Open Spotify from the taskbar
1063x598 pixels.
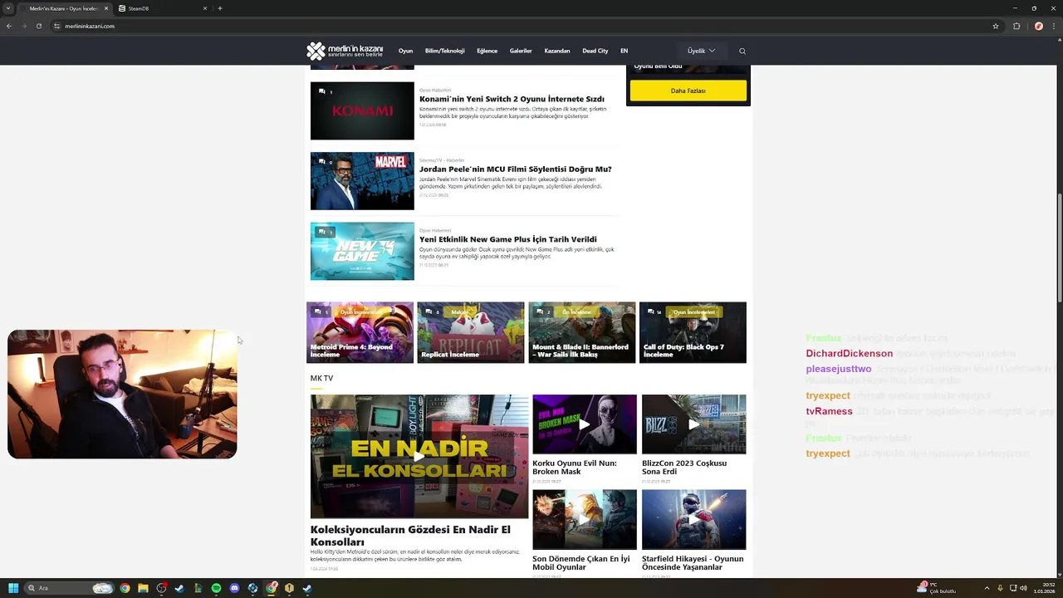(x=216, y=588)
